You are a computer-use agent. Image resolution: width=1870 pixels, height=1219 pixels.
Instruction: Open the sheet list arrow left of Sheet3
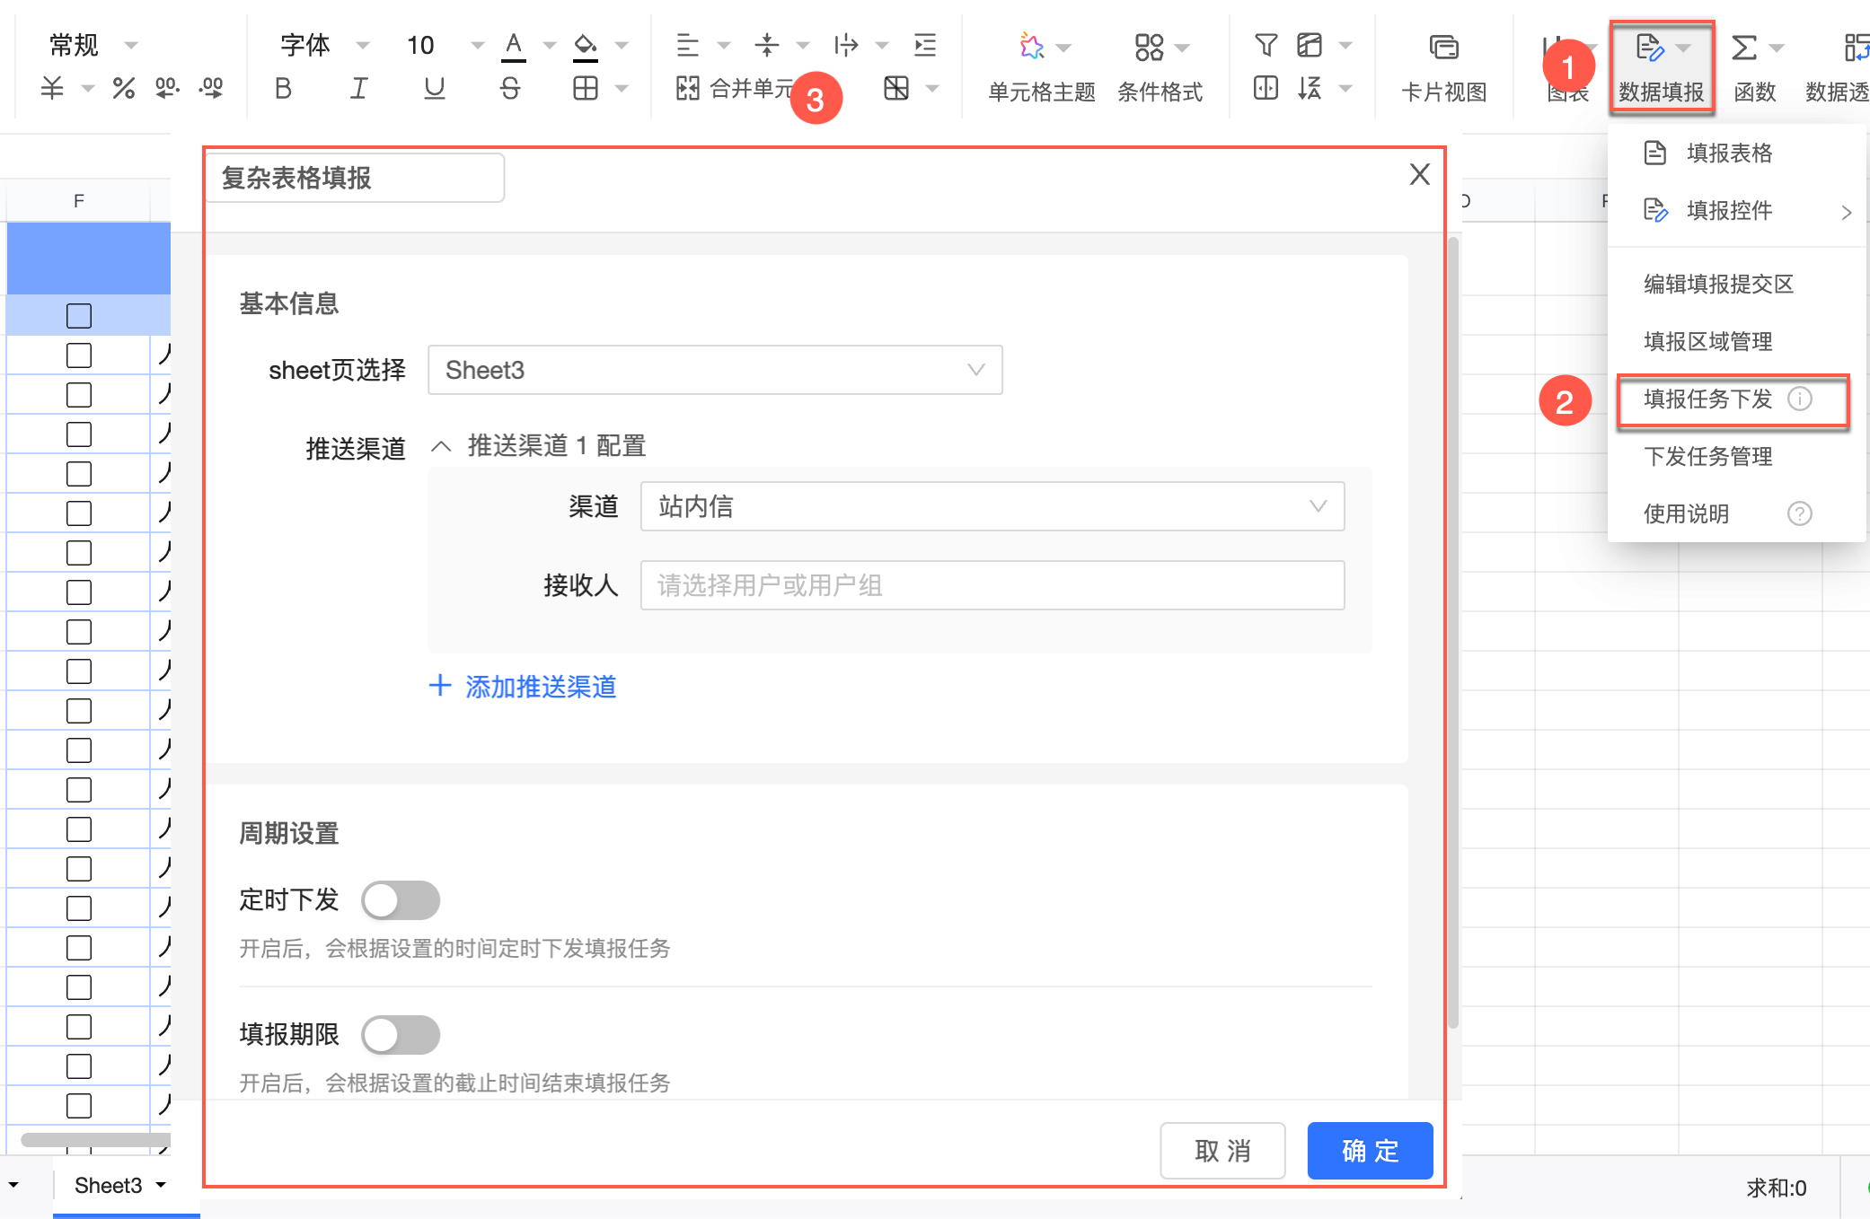pos(13,1185)
